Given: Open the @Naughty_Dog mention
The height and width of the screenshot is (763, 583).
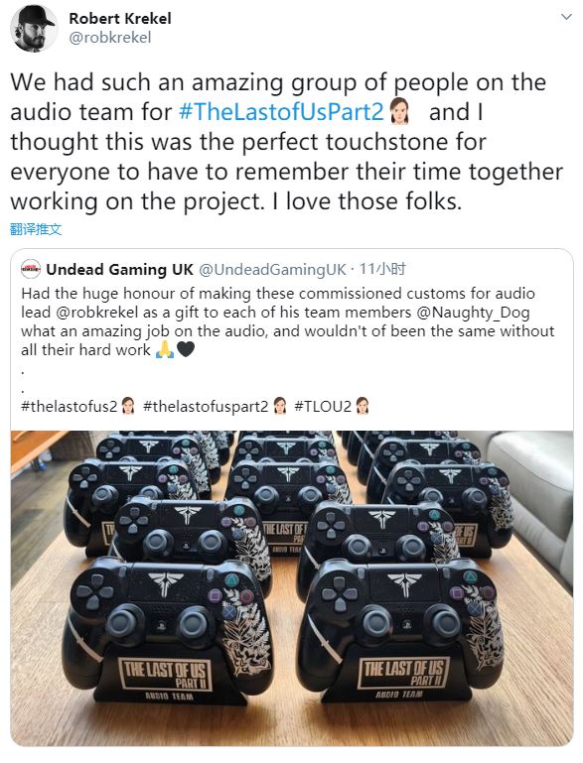Looking at the screenshot, I should (473, 313).
